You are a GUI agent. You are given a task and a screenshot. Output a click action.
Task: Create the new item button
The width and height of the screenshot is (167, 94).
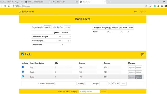123,84
